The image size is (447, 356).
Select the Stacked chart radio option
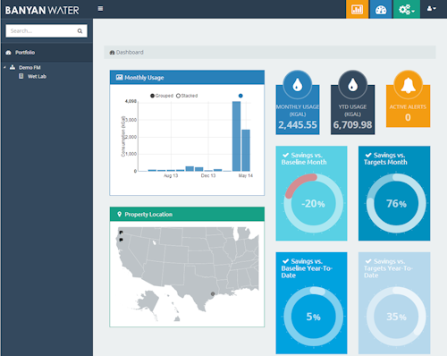coord(178,96)
